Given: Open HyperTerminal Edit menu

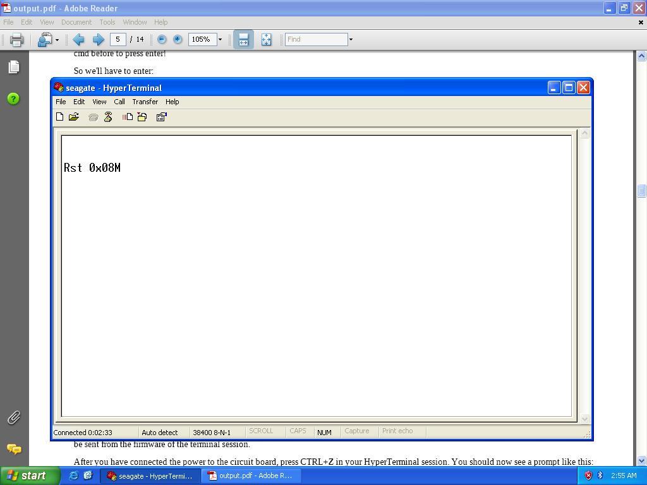Looking at the screenshot, I should click(79, 102).
